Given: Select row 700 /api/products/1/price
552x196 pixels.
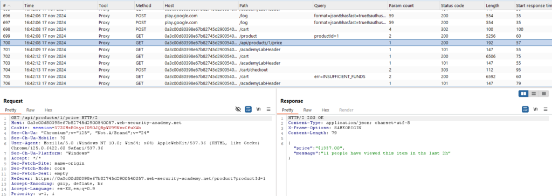Looking at the screenshot, I should click(x=276, y=43).
